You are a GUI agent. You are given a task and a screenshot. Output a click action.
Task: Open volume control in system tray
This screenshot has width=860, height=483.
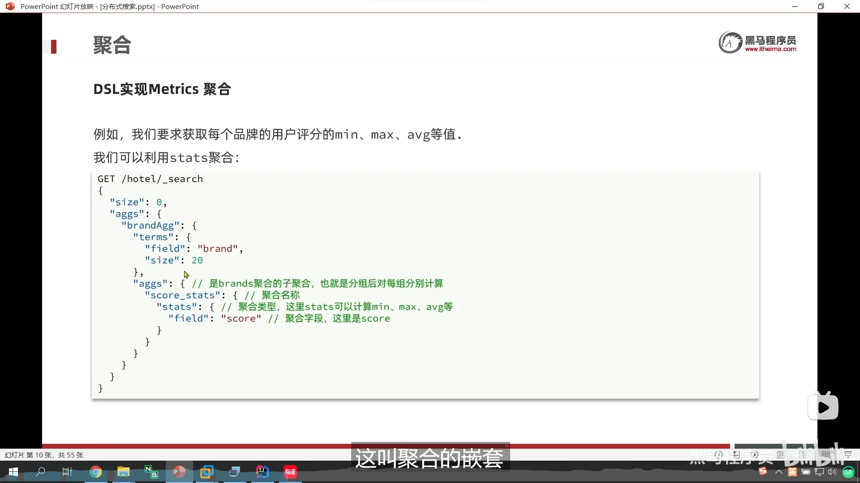[x=832, y=472]
